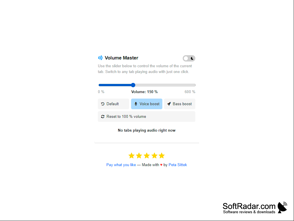This screenshot has height=221, width=294.
Task: Enable the Voice boost preset
Action: [147, 104]
